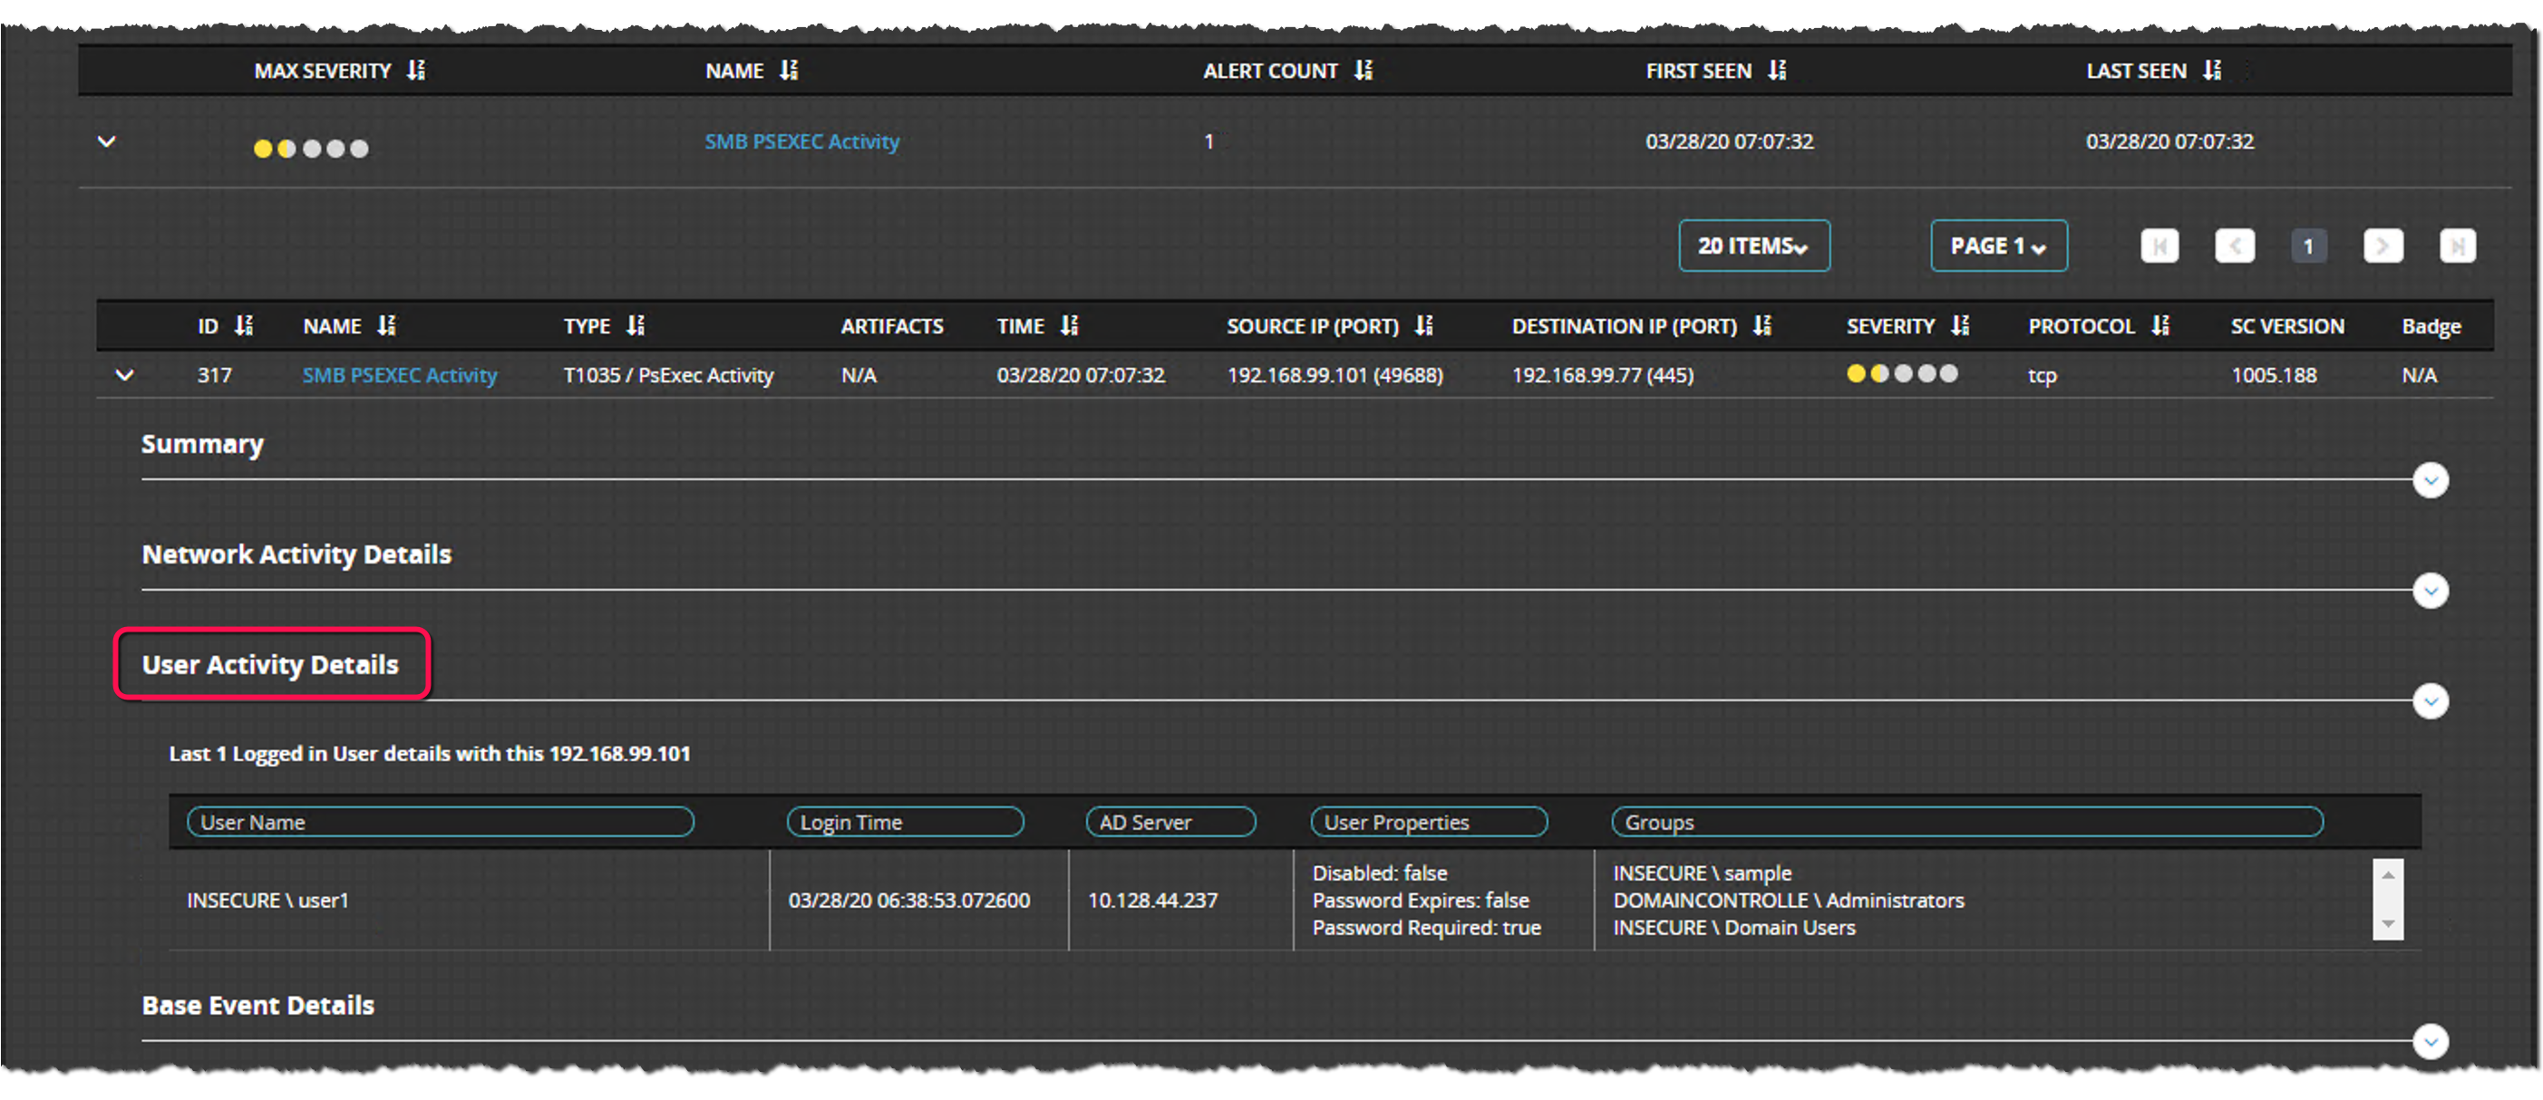Select Password Required: true property
This screenshot has width=2543, height=1100.
coord(1425,927)
